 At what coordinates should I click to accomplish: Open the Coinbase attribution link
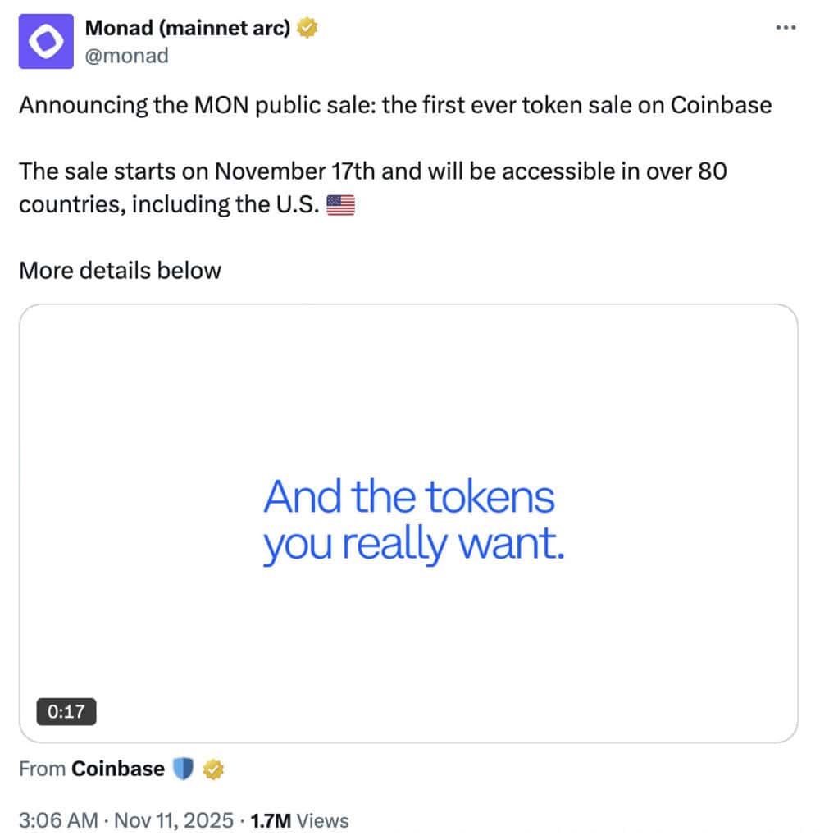[119, 769]
